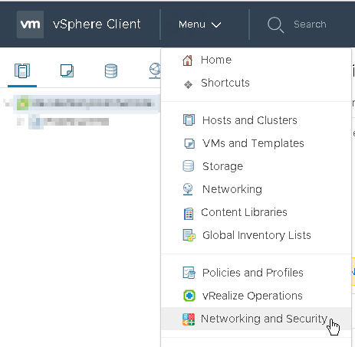Screen dimensions: 355x347
Task: Switch to Networking inventory tab icon
Action: 155,70
